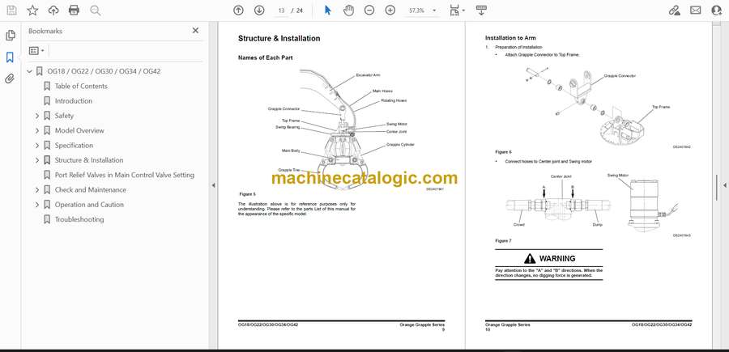Collapse the left navigation pane arrow
729x352 pixels.
pyautogui.click(x=213, y=185)
